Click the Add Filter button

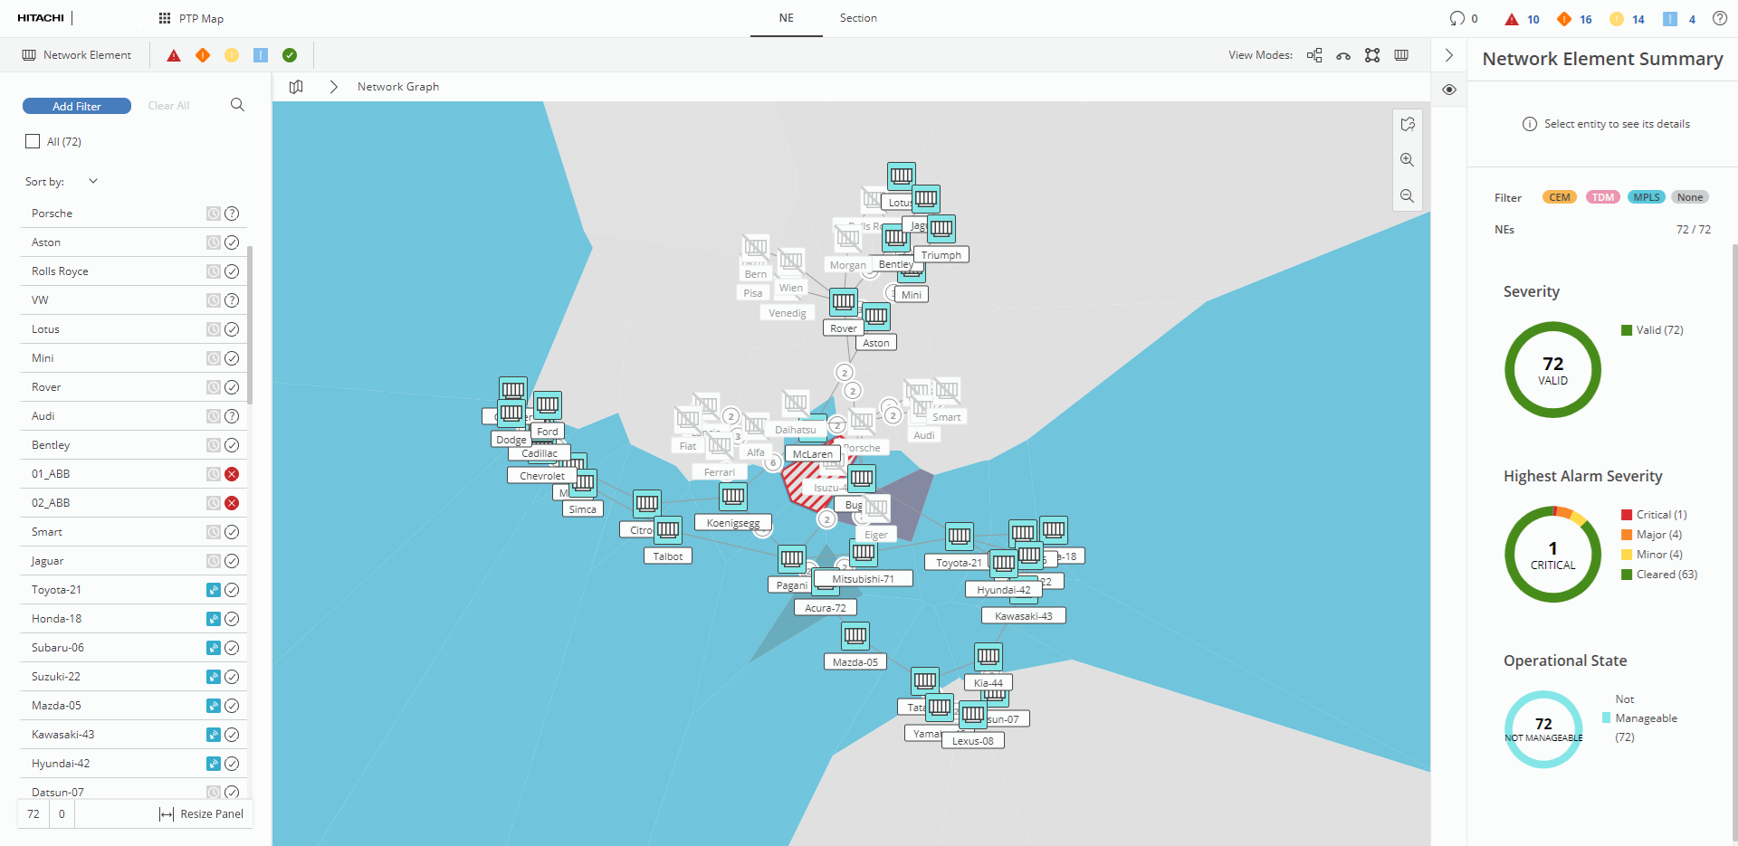click(x=77, y=106)
